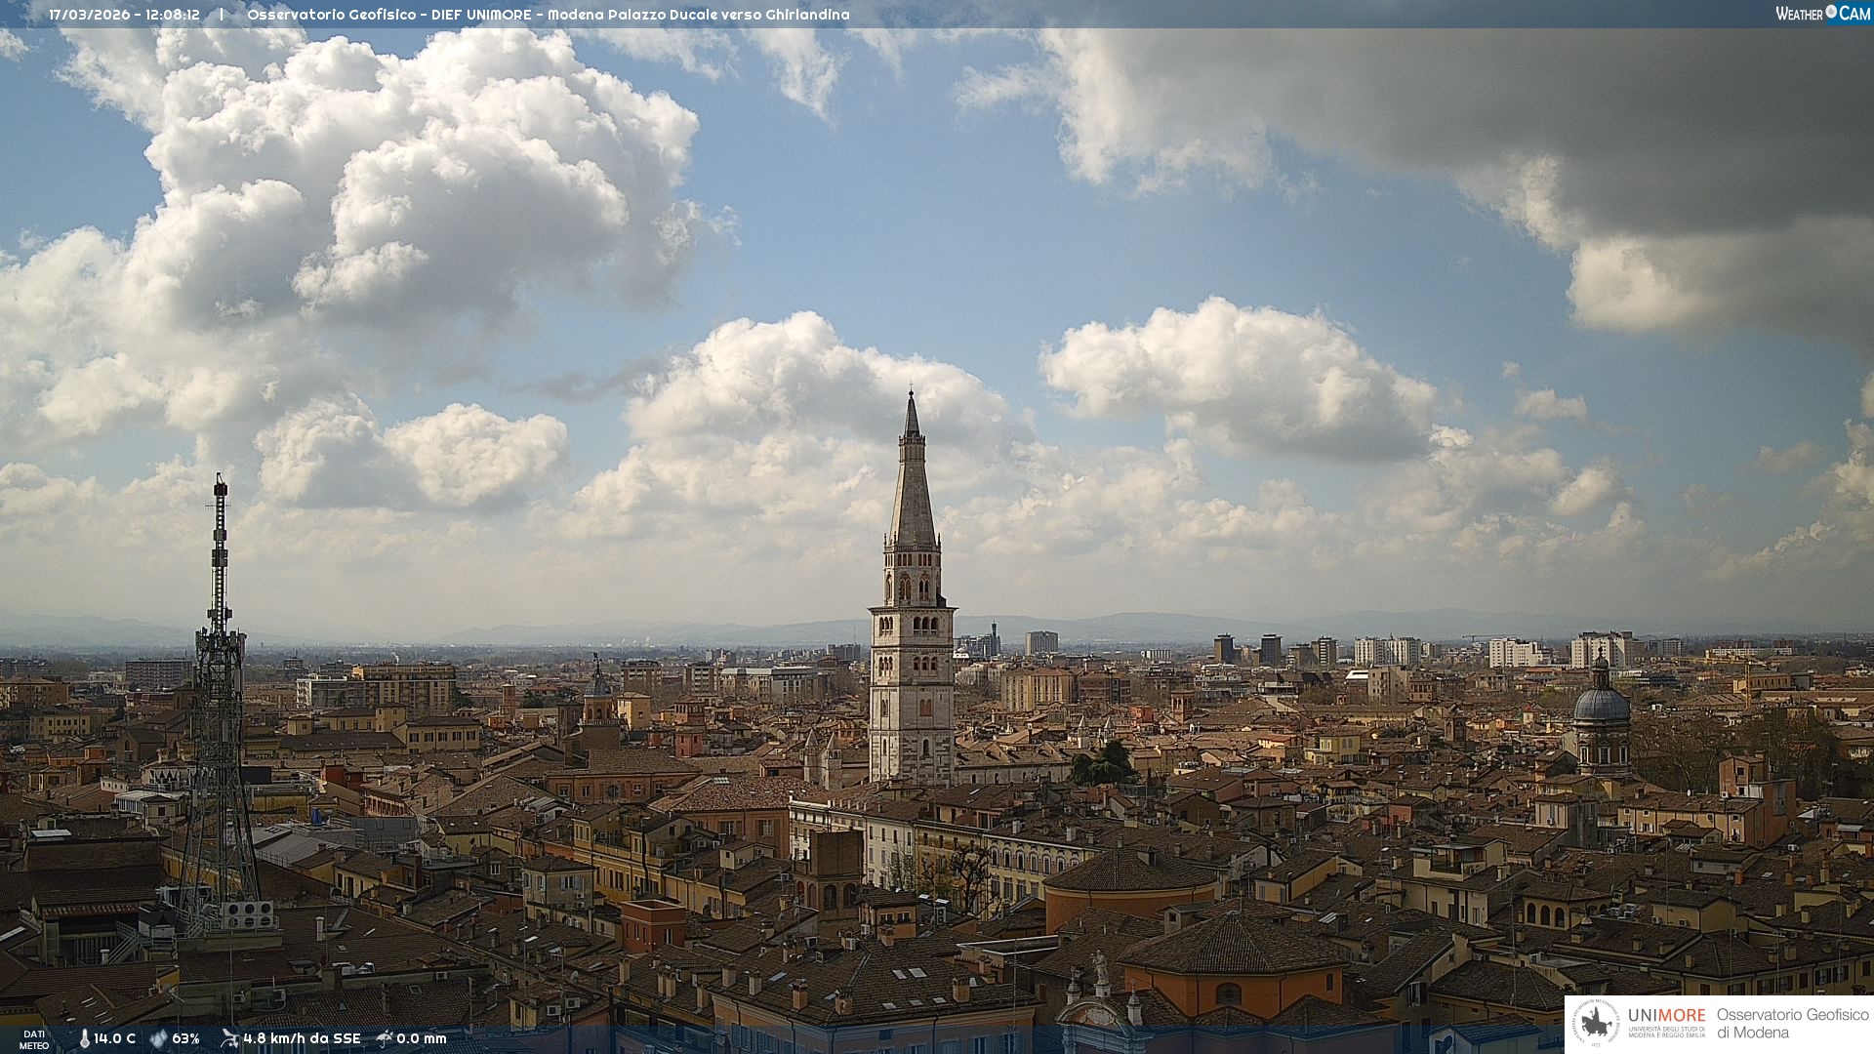Click the 63% humidity value
Screen dimensions: 1874x1054
(185, 1039)
